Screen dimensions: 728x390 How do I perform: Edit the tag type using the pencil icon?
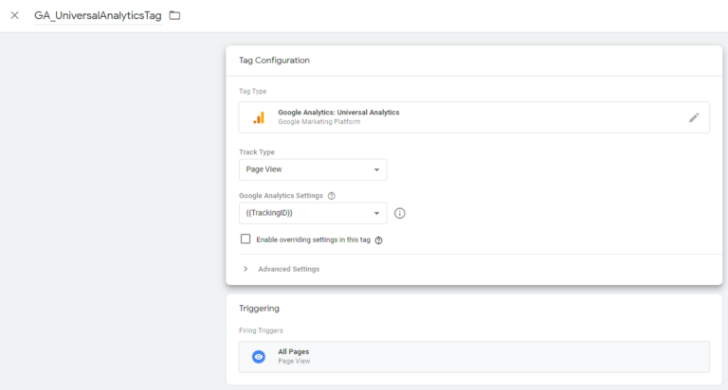694,117
